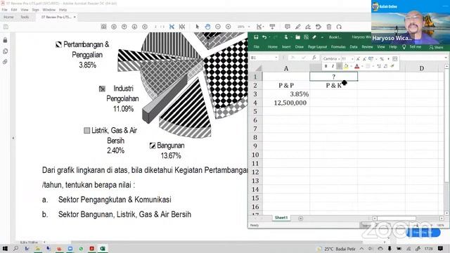
Task: Apply Bold in the mini toolbar
Action: tap(326, 66)
